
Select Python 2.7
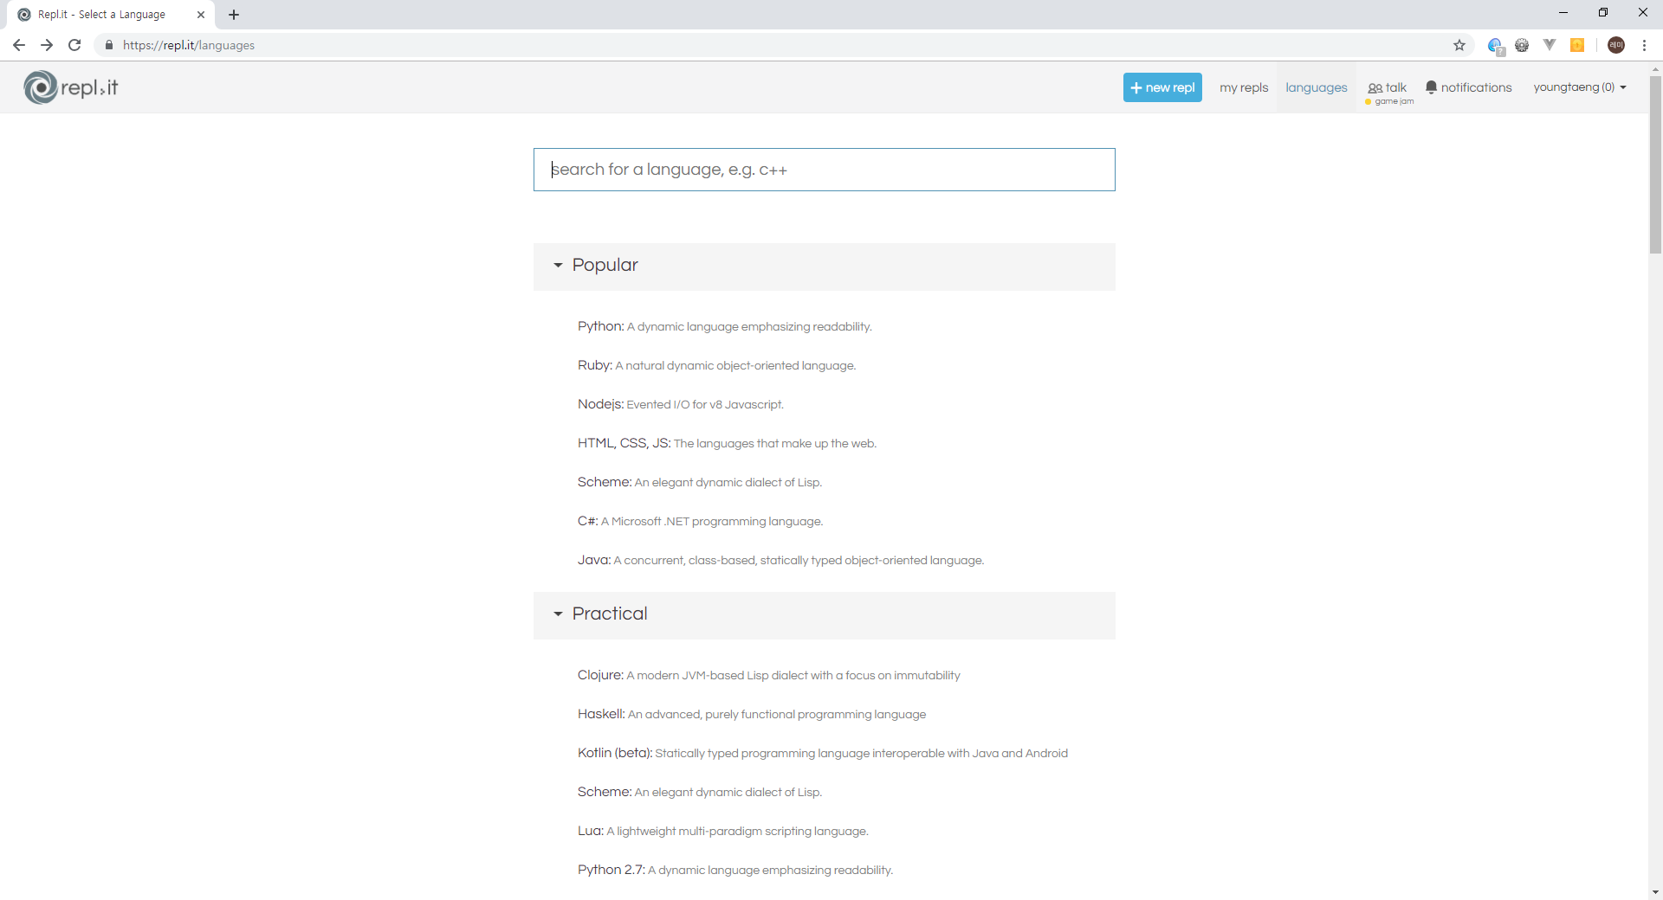734,870
